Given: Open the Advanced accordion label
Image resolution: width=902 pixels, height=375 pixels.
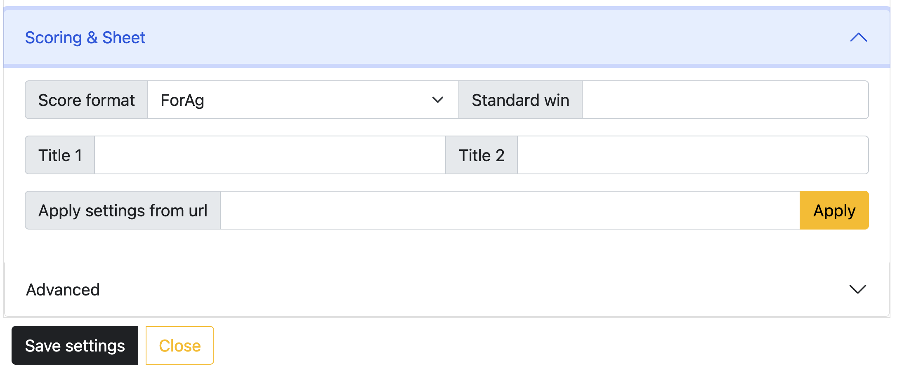Looking at the screenshot, I should (63, 290).
